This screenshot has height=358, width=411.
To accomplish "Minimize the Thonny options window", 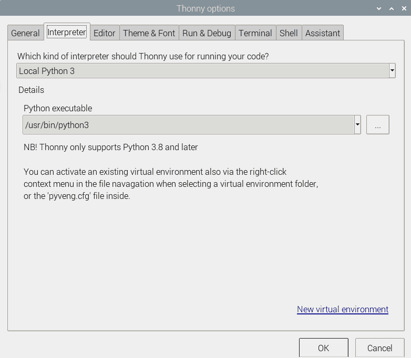I will pos(379,8).
